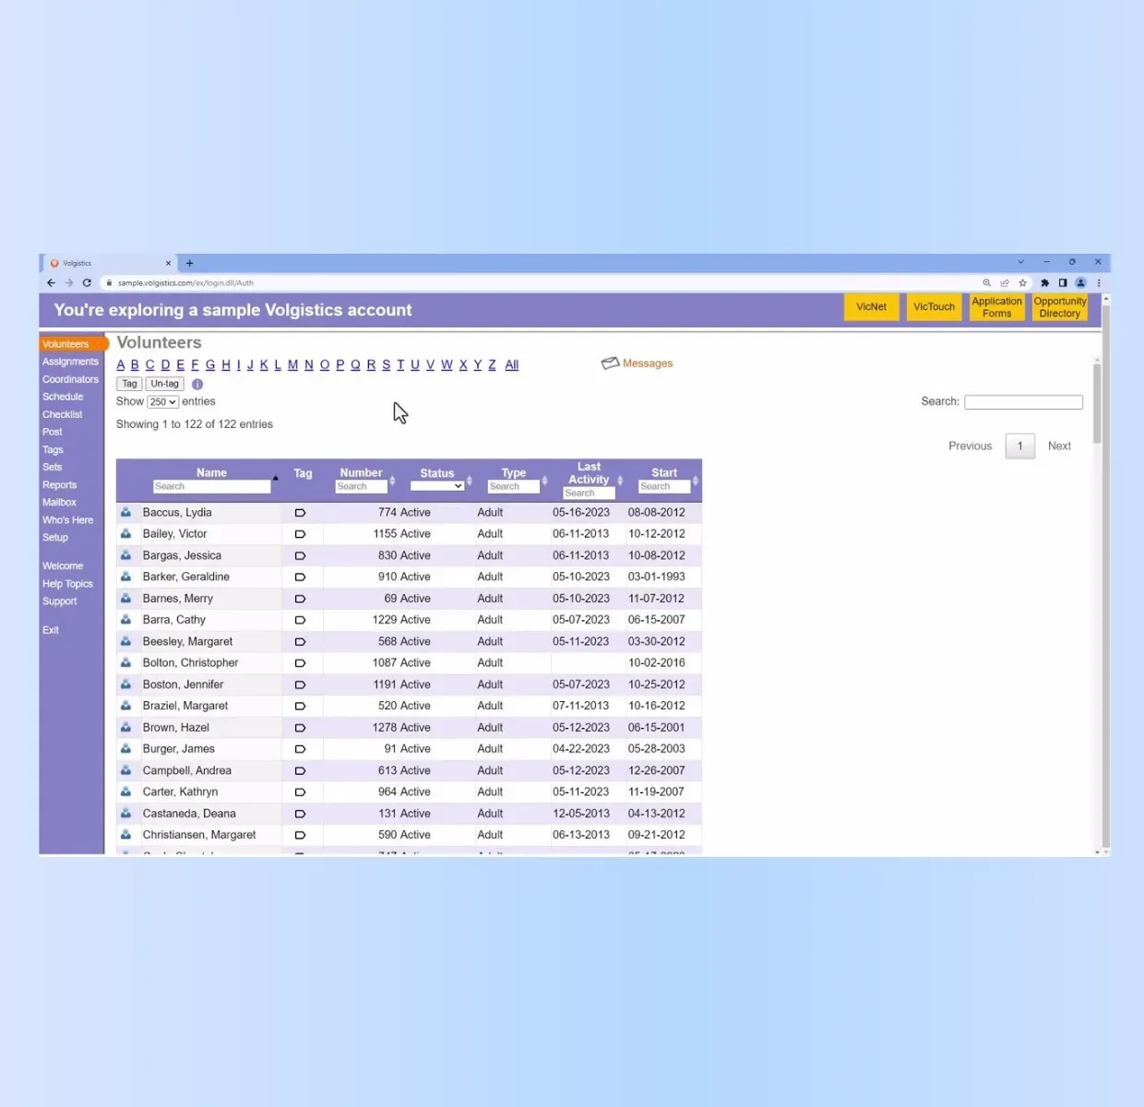Viewport: 1144px width, 1107px height.
Task: Sort by the Start column arrows
Action: tap(696, 481)
